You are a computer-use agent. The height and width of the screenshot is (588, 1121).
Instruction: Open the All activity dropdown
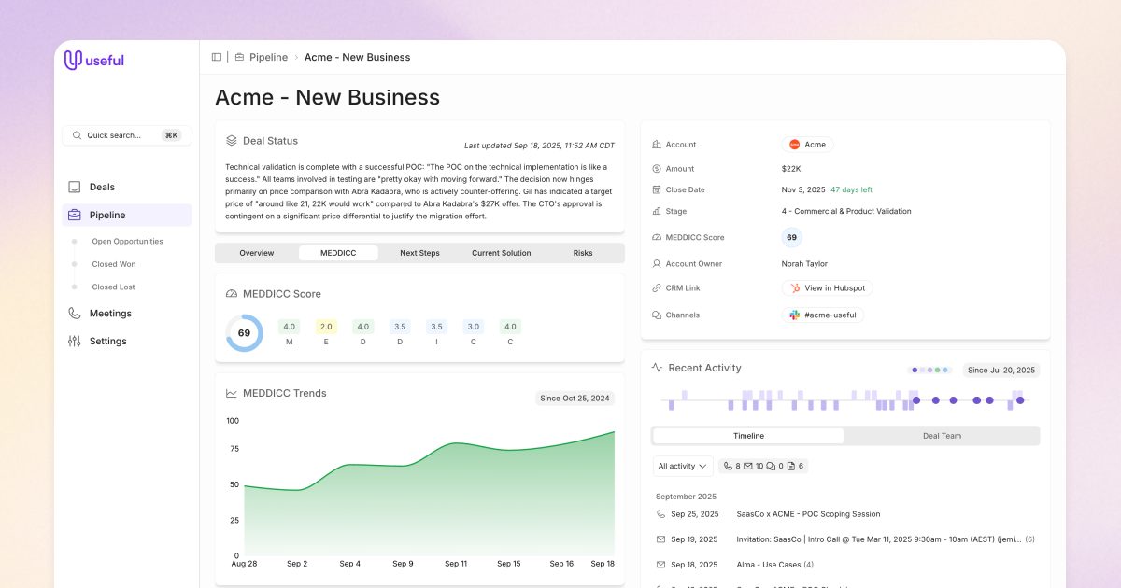(x=683, y=466)
